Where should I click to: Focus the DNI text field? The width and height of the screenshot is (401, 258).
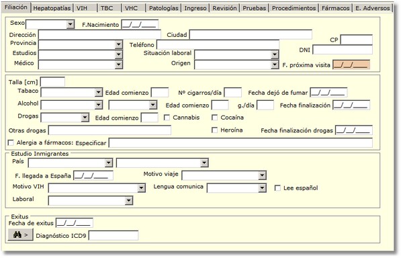[x=343, y=50]
